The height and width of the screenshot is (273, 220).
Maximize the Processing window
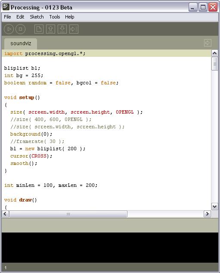click(203, 7)
